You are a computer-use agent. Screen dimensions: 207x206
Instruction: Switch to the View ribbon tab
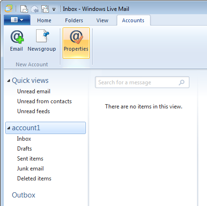[103, 20]
